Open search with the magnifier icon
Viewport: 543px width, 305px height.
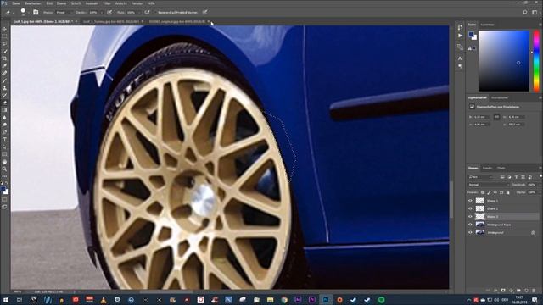click(525, 12)
